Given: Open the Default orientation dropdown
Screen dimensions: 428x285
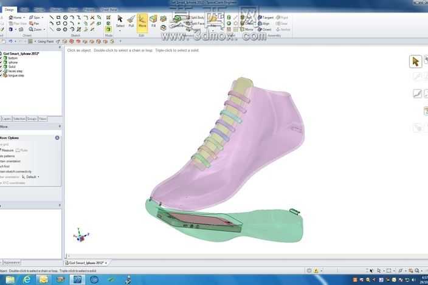Looking at the screenshot, I should point(30,177).
